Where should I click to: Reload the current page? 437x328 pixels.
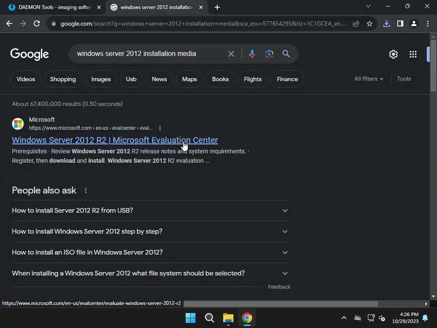(37, 24)
